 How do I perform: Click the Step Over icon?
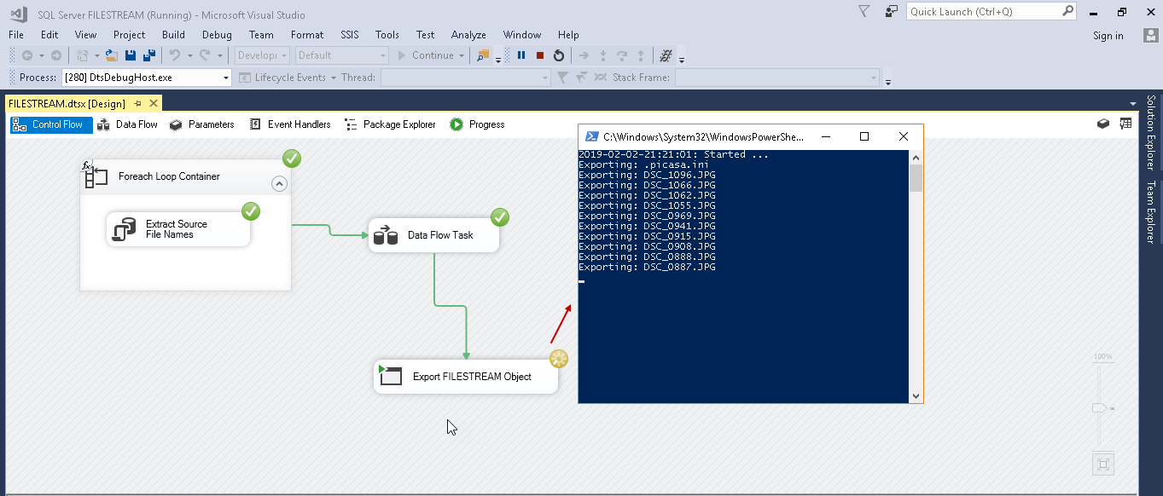coord(622,55)
